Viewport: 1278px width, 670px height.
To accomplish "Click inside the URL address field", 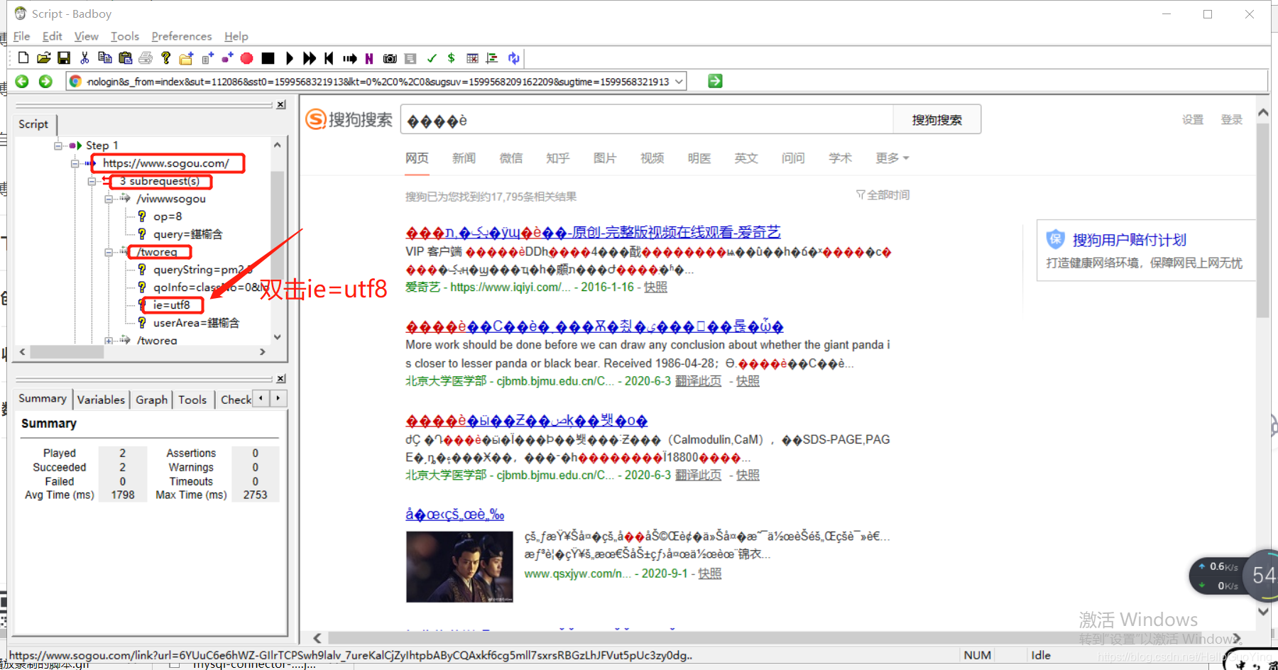I will (x=376, y=82).
